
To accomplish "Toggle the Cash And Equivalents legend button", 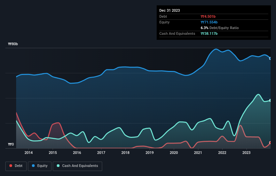I will 77,166.
